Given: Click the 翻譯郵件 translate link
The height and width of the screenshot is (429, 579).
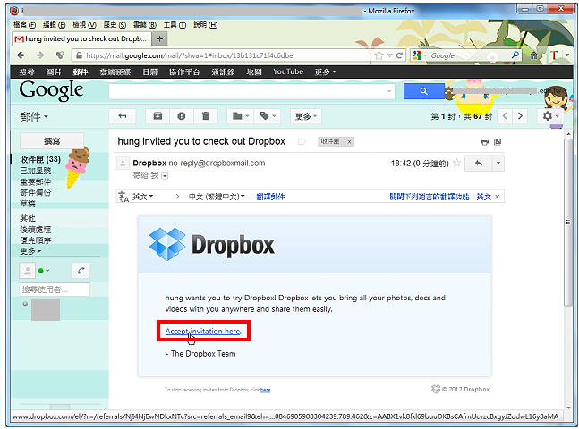Looking at the screenshot, I should pyautogui.click(x=270, y=197).
